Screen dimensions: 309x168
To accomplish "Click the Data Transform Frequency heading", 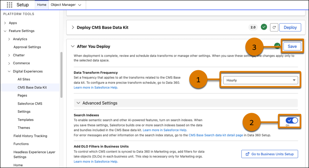I will [95, 73].
